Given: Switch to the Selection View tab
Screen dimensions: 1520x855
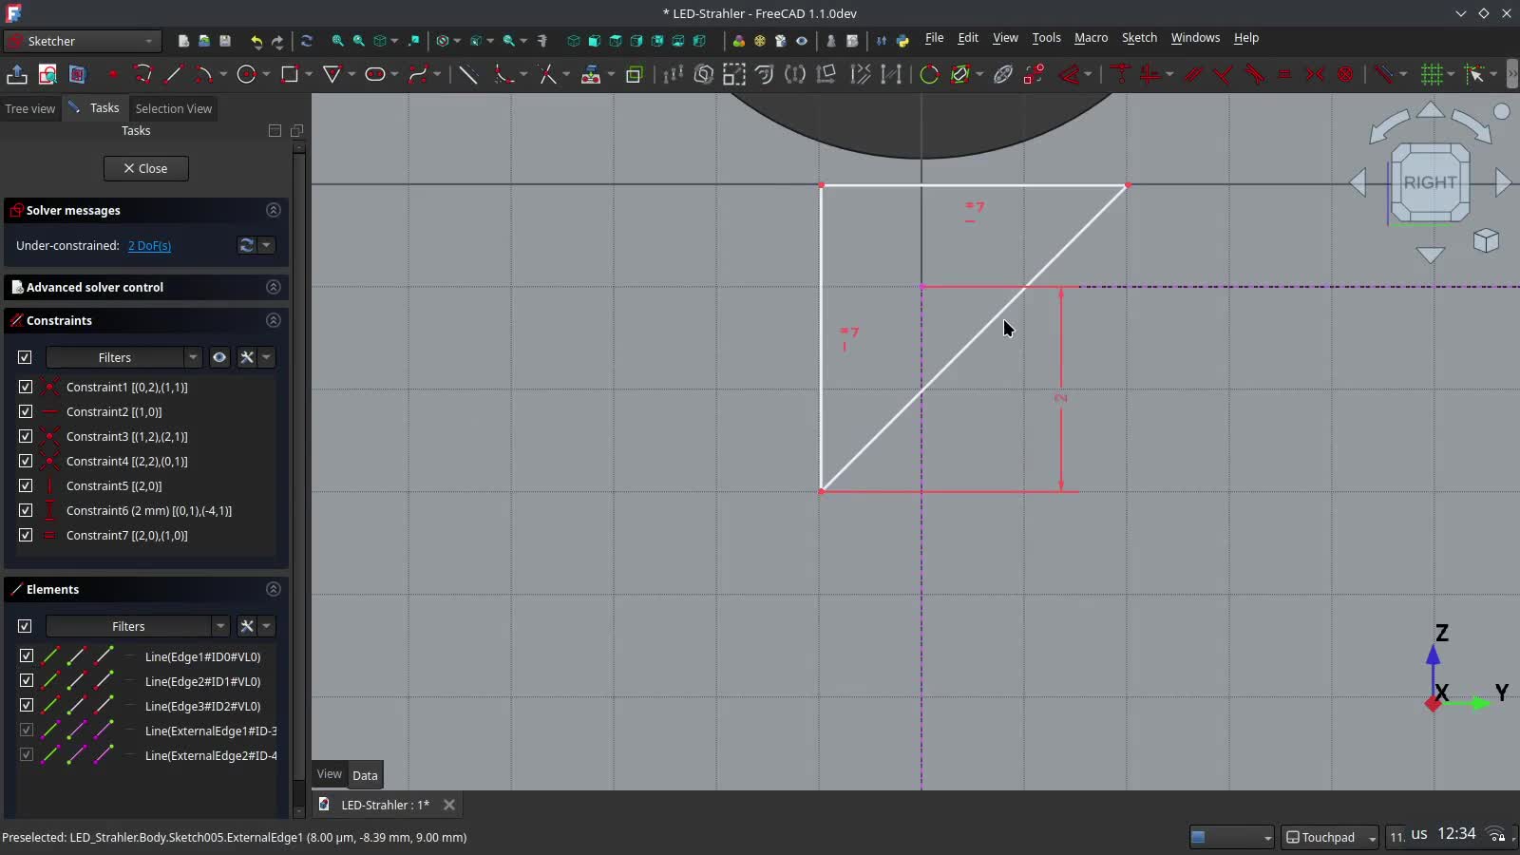Looking at the screenshot, I should click(173, 108).
